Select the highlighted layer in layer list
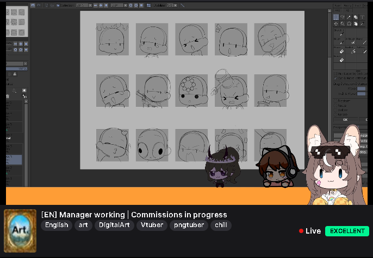373x258 pixels. [14, 159]
